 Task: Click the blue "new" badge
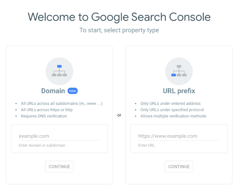(x=73, y=91)
